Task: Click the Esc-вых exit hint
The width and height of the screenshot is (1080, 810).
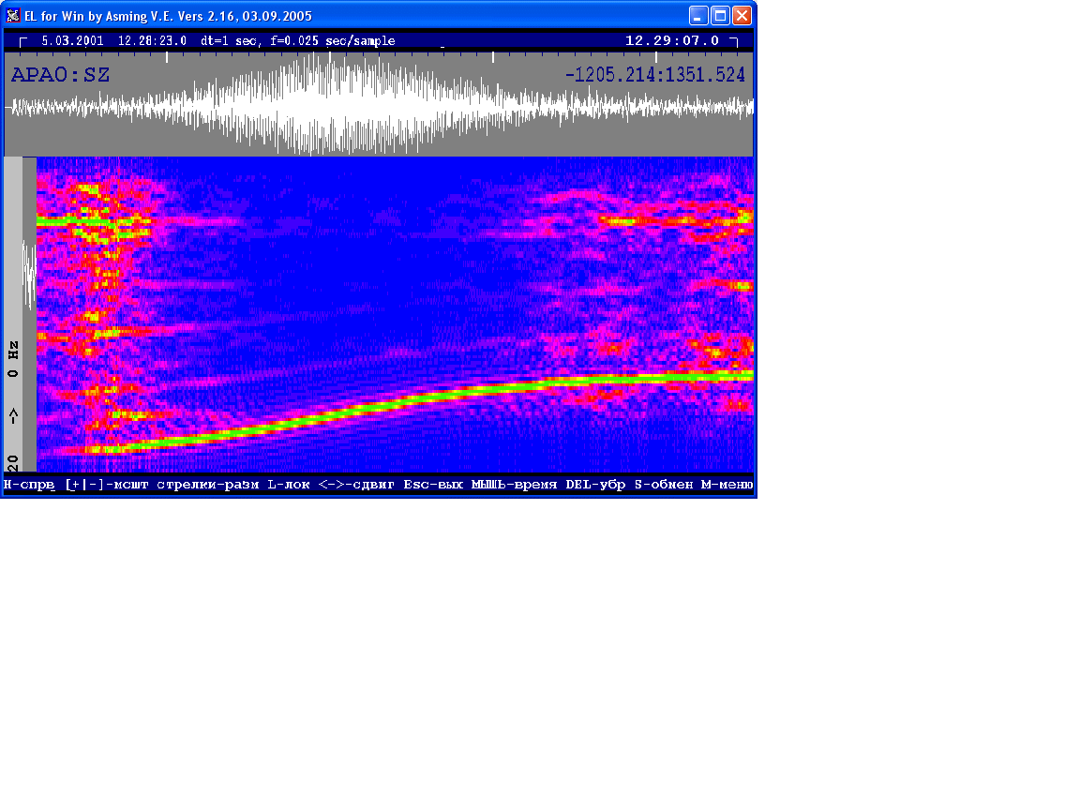Action: 433,485
